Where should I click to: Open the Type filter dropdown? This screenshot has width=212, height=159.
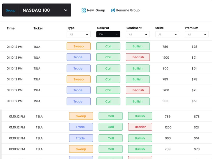[x=79, y=34]
